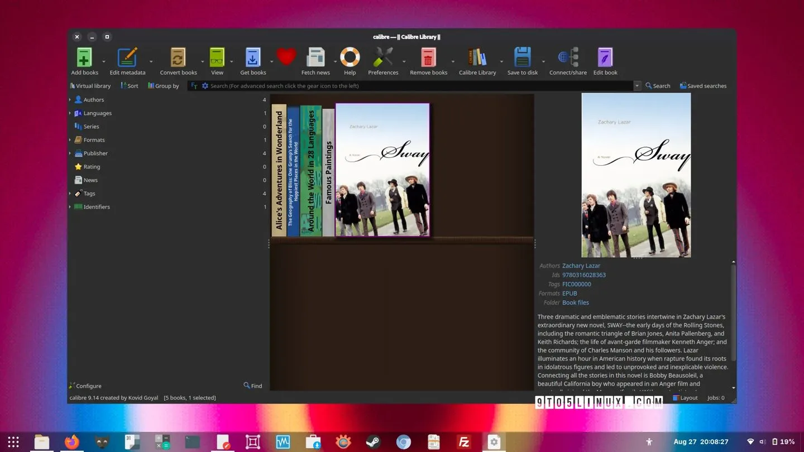Open the Save to disk dropdown arrow

[543, 61]
